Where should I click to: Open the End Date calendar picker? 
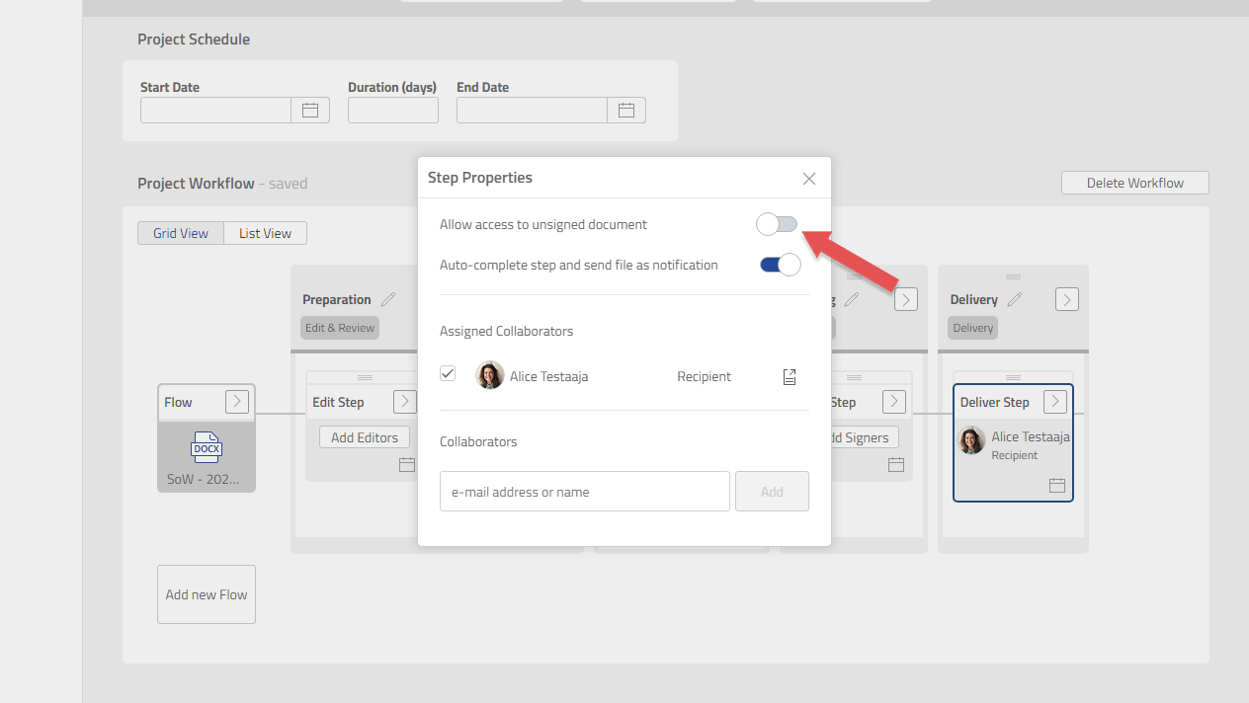click(625, 111)
